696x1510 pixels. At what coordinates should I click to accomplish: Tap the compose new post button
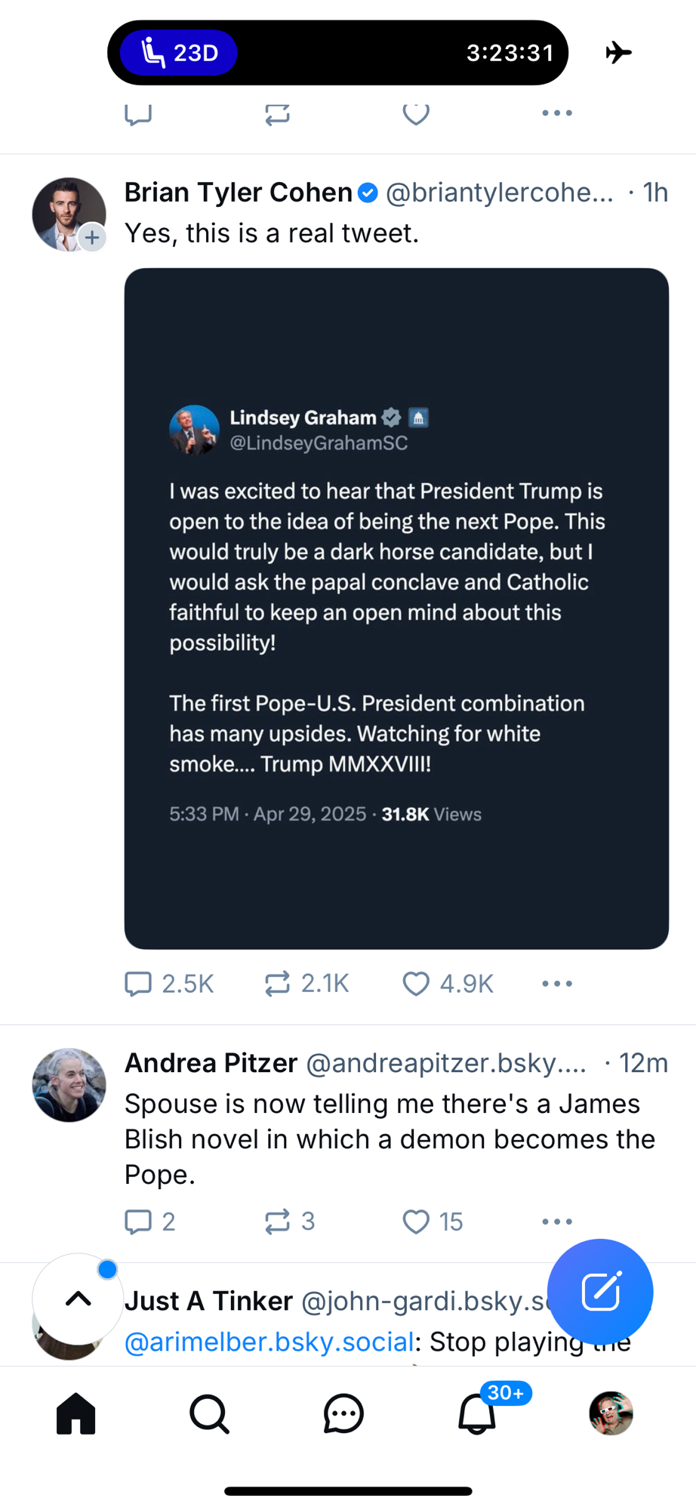coord(600,1292)
